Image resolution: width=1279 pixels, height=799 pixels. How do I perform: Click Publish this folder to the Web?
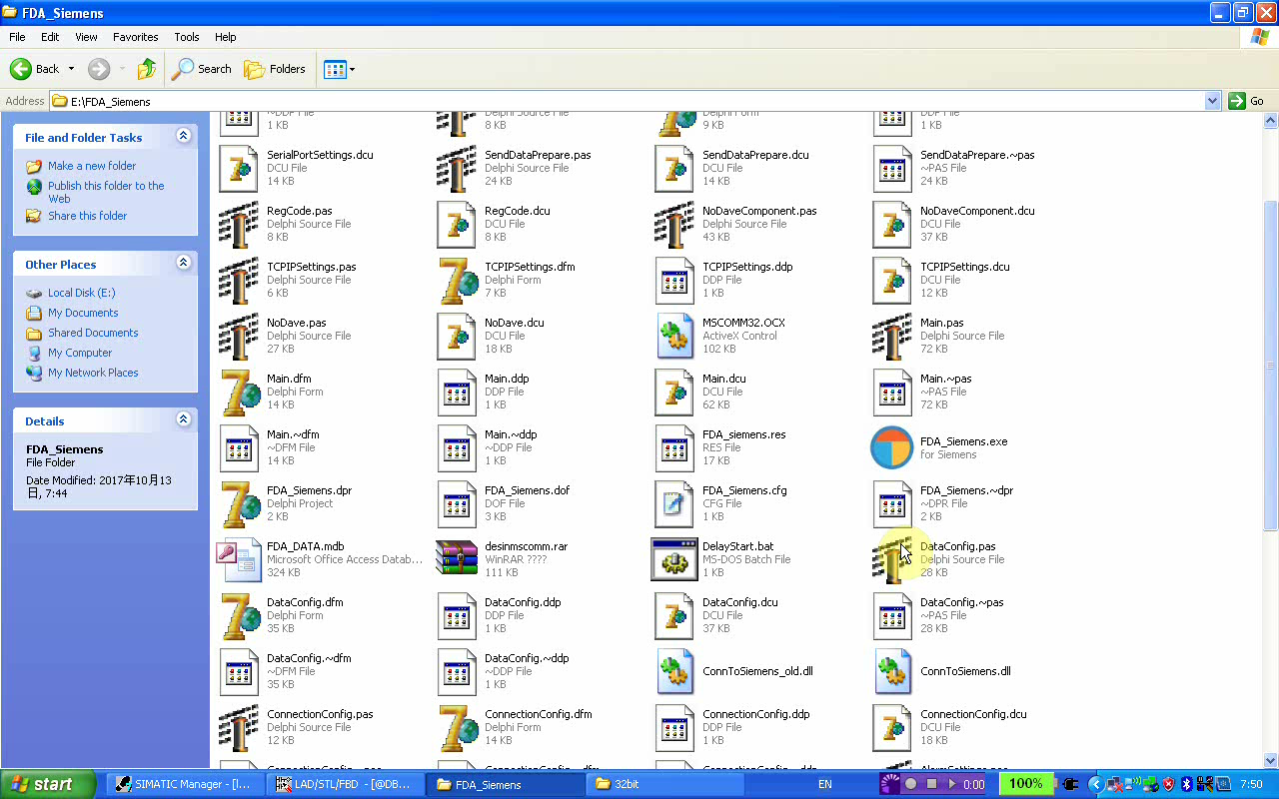pos(106,192)
